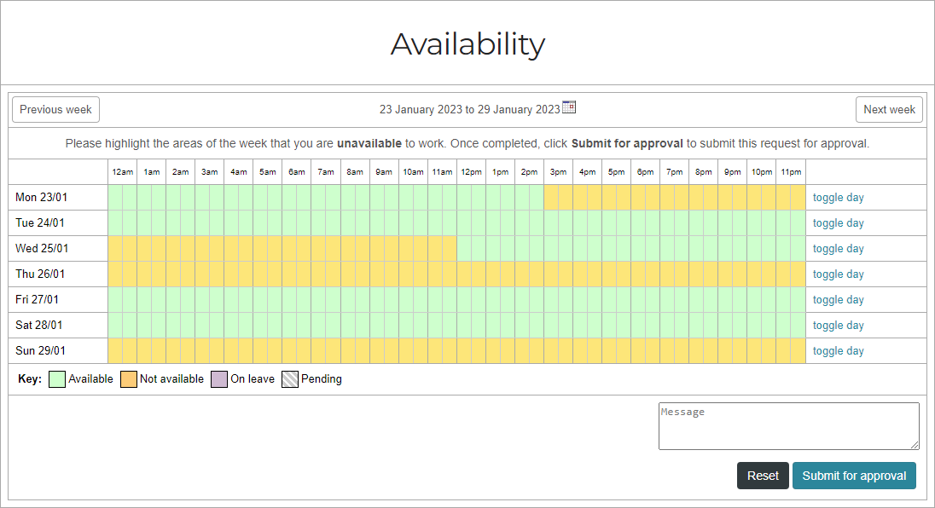This screenshot has height=508, width=935.
Task: Toggle day for Sun 29/01
Action: click(x=838, y=350)
